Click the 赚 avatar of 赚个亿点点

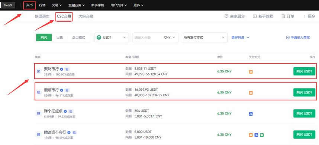point(39,113)
